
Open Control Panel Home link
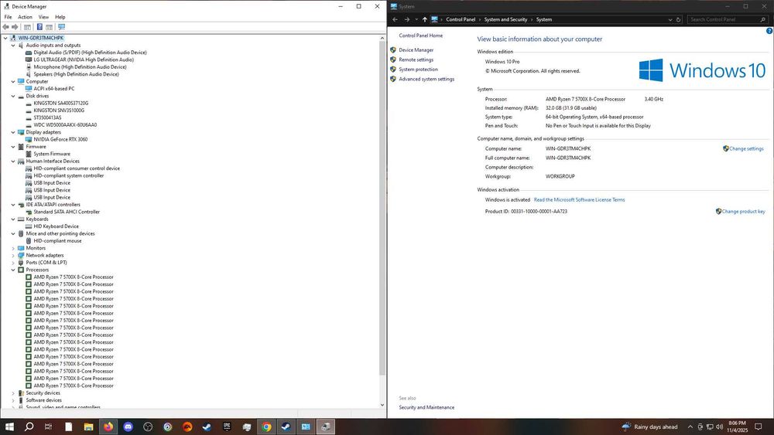click(x=420, y=36)
